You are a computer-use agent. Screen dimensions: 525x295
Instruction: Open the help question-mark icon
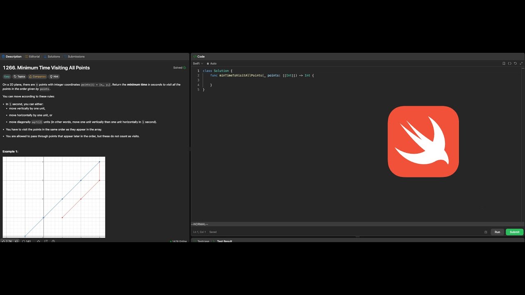[53, 241]
